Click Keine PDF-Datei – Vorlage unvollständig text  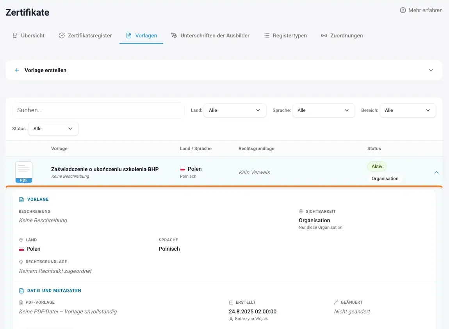pyautogui.click(x=68, y=311)
